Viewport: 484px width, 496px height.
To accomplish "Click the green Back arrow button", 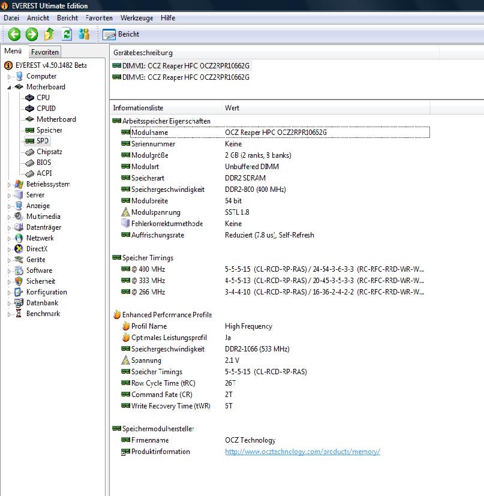I will click(x=14, y=34).
